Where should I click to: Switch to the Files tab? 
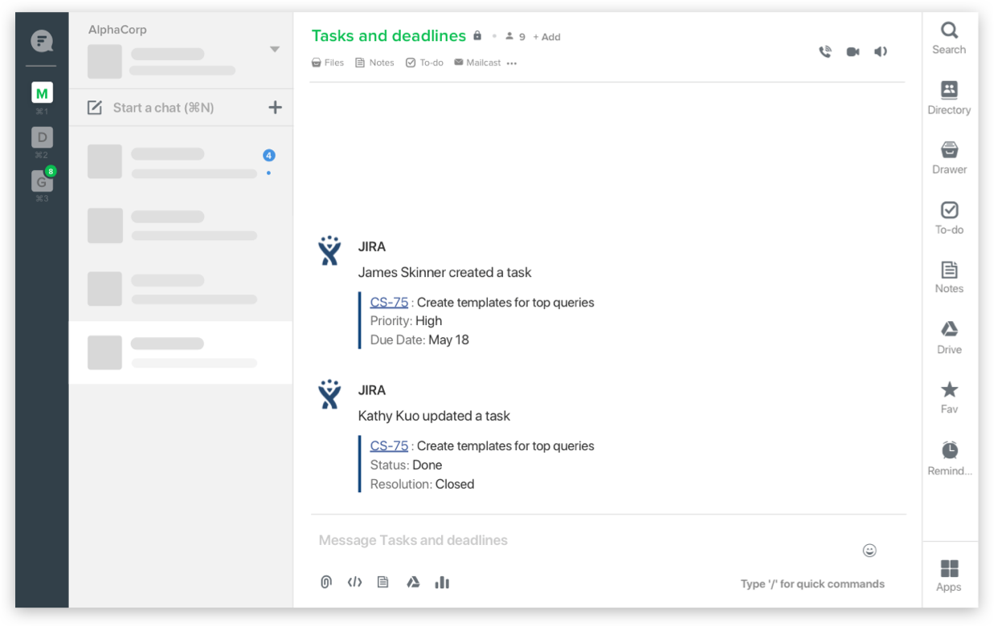[328, 63]
